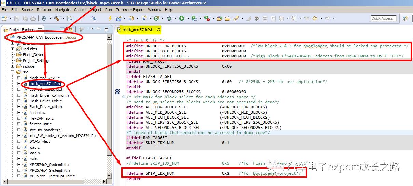
Task: Collapse the src folder node
Action: click(x=13, y=72)
